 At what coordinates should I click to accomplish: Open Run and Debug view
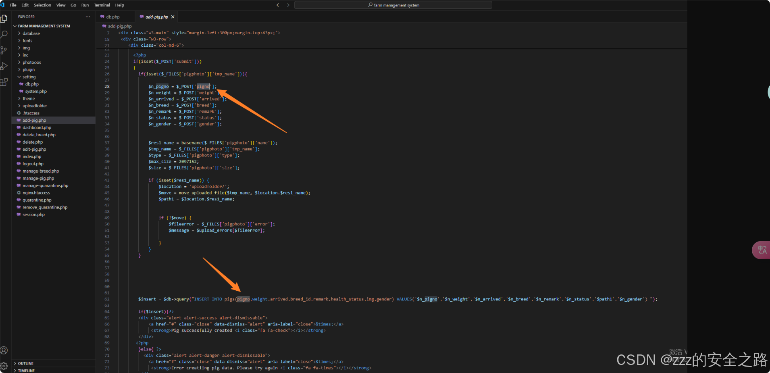[x=4, y=66]
